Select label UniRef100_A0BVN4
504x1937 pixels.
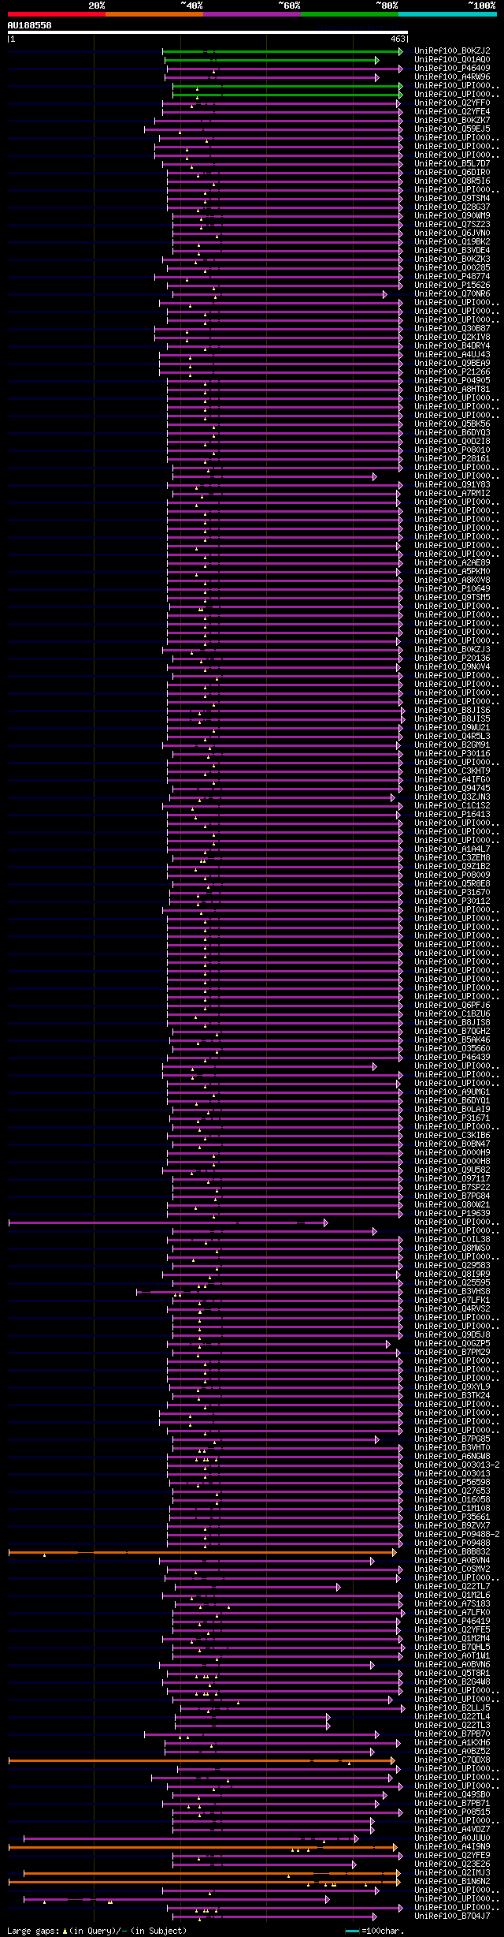452,1561
